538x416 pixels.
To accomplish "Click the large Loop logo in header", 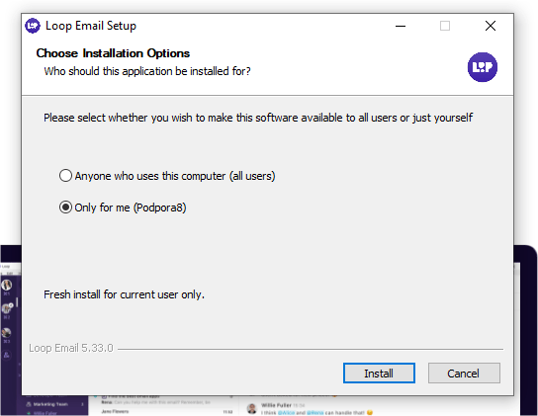I will (x=482, y=67).
